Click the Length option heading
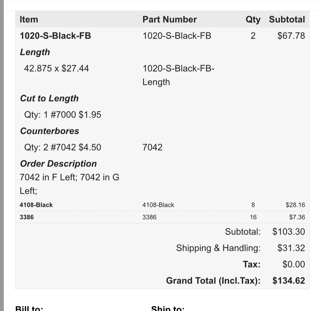This screenshot has width=321, height=311. tap(35, 52)
